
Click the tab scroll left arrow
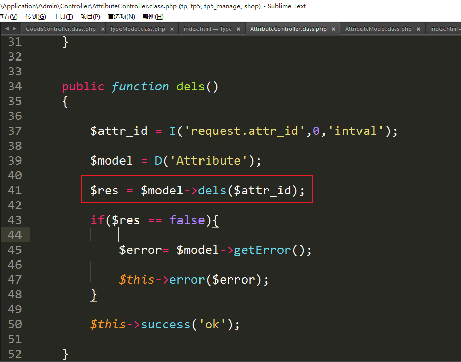coord(6,29)
